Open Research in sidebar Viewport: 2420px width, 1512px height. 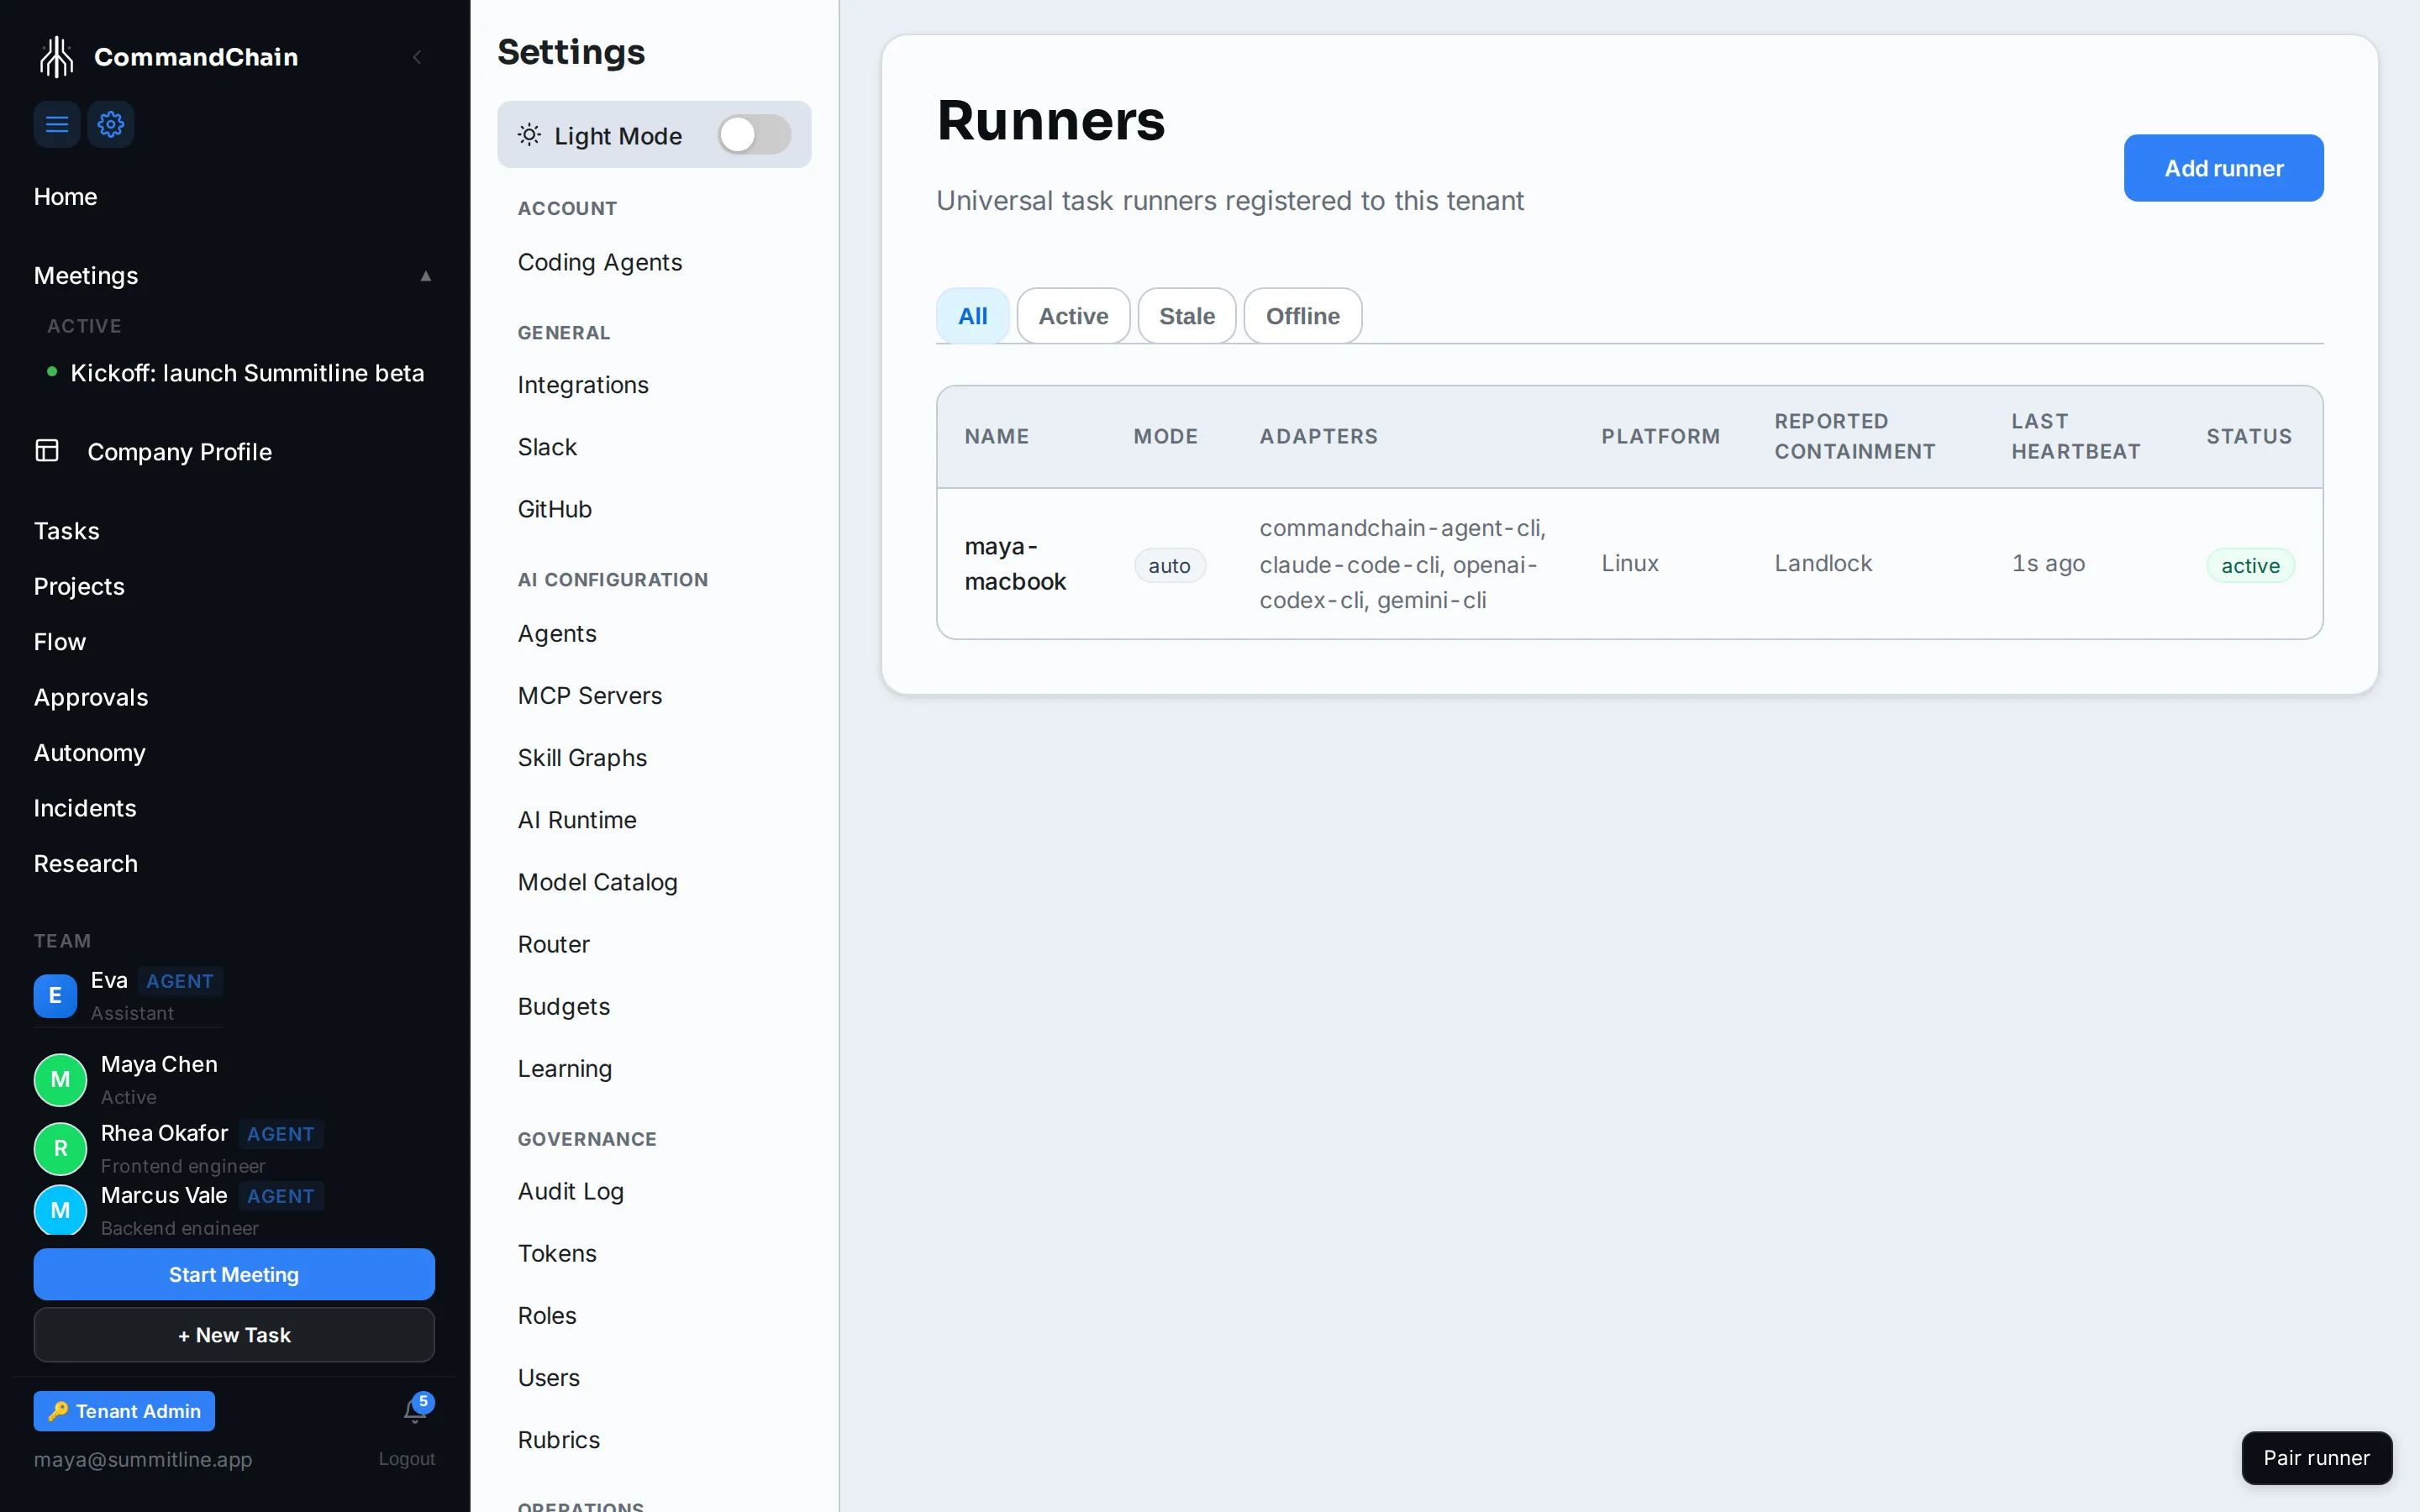pyautogui.click(x=86, y=864)
